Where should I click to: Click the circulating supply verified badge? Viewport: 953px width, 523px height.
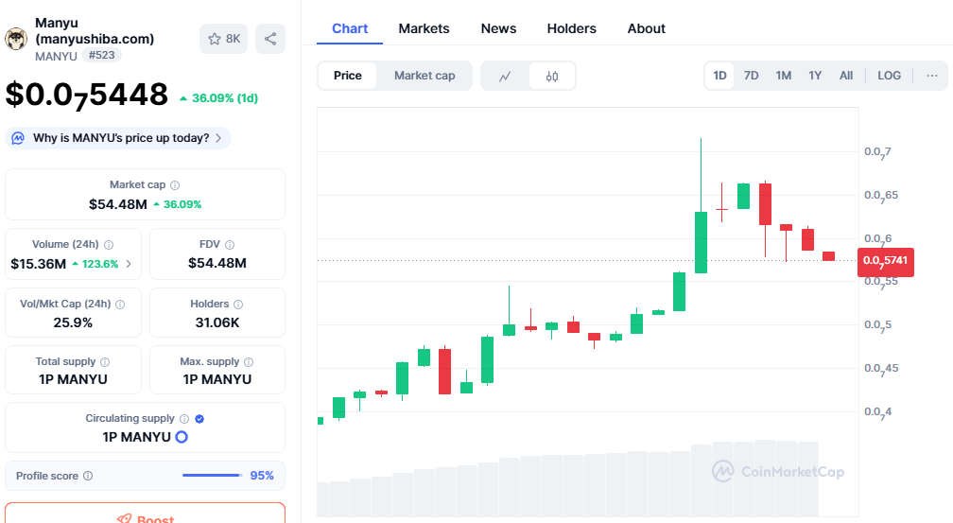point(199,419)
